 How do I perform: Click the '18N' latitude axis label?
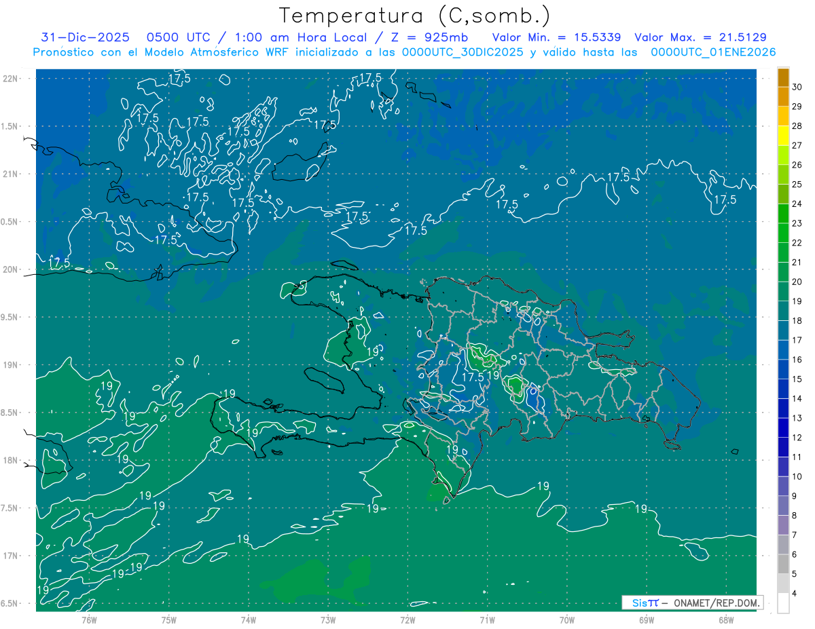point(10,460)
